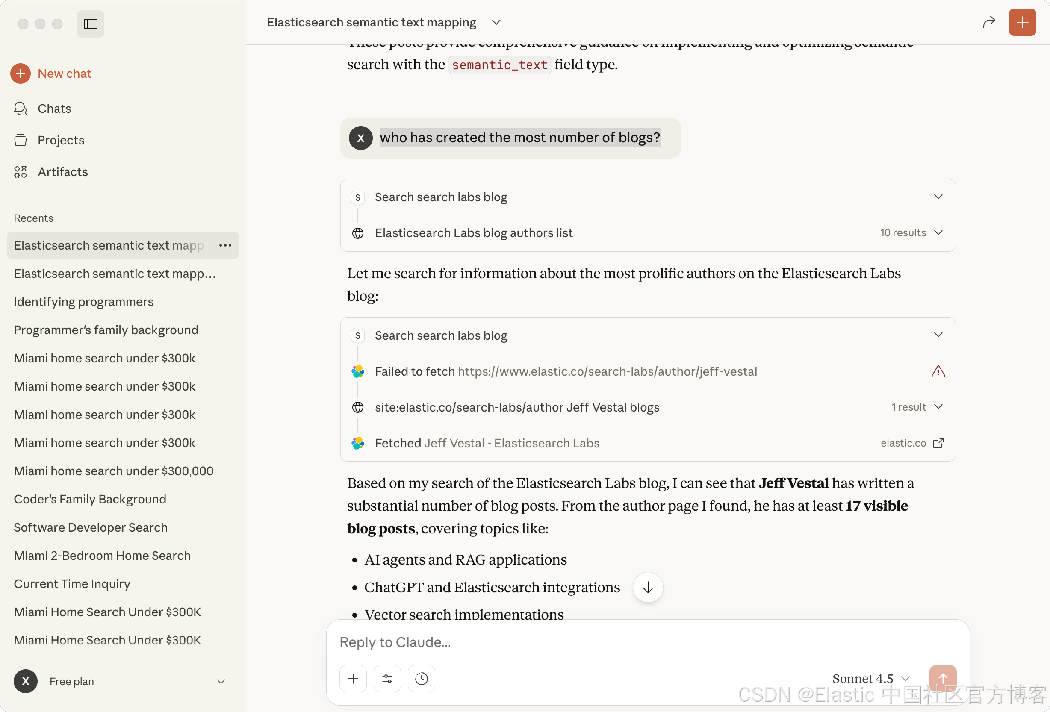
Task: Click the orange plus button top-right
Action: (1022, 22)
